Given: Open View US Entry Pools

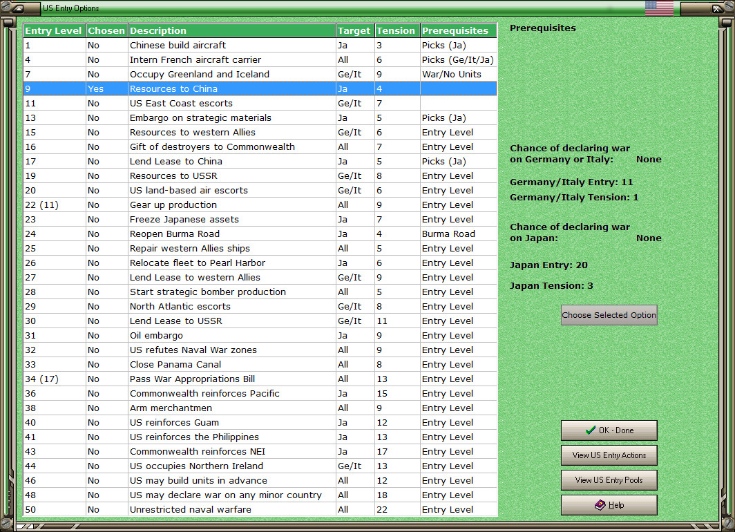Looking at the screenshot, I should click(x=609, y=480).
